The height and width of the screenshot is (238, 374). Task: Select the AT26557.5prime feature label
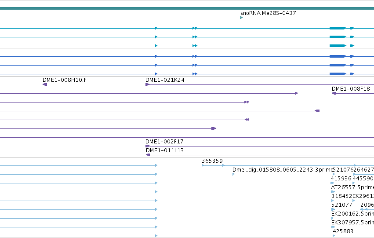352,187
